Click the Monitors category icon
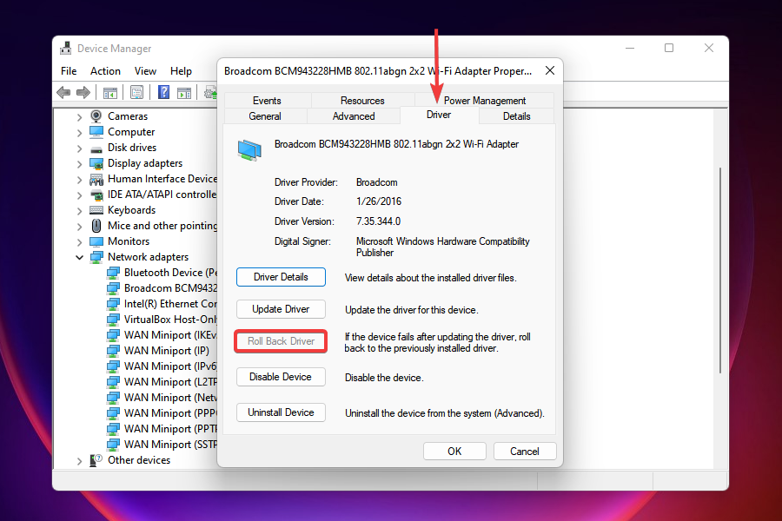 point(96,241)
